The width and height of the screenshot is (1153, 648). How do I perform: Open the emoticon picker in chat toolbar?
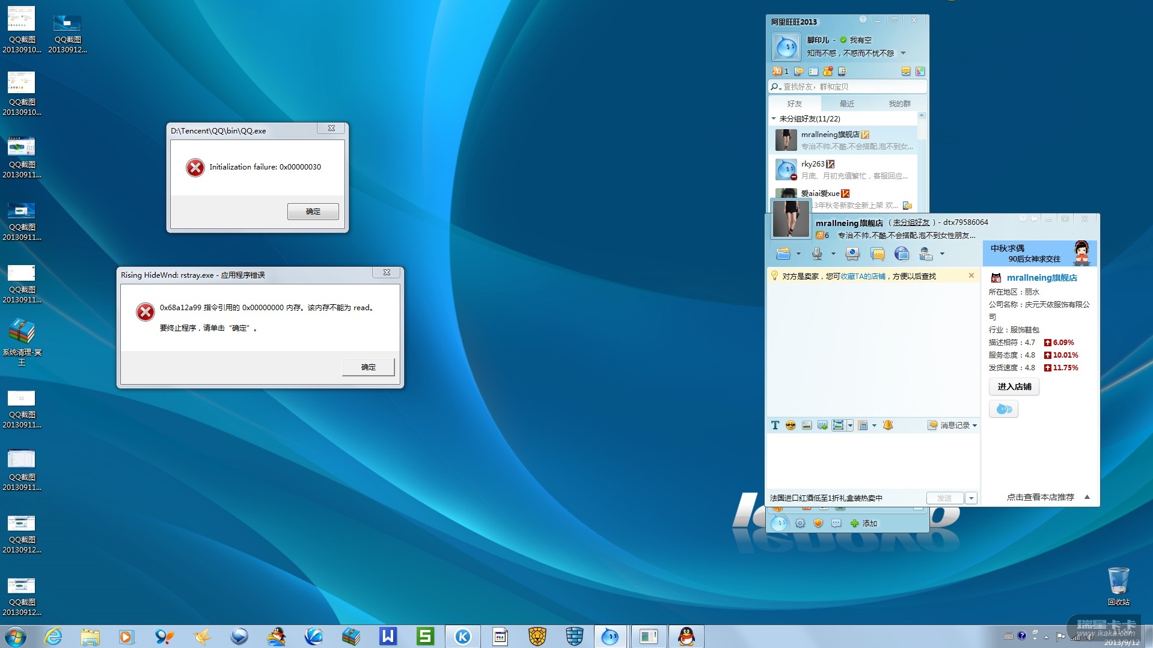point(791,426)
